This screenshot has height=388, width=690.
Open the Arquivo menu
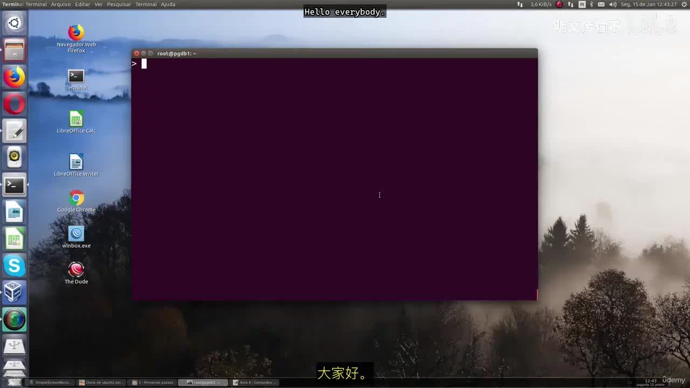[61, 4]
